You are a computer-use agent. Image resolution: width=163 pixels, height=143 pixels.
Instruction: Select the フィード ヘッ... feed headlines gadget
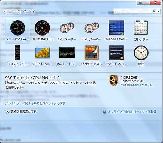(x=116, y=56)
